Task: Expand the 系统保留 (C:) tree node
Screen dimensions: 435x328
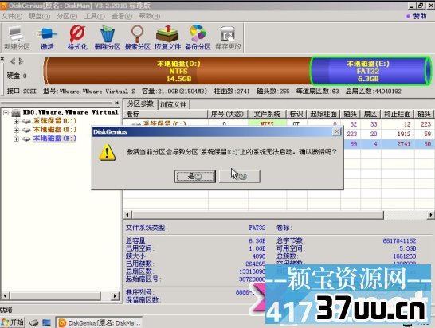Action: [x=16, y=121]
